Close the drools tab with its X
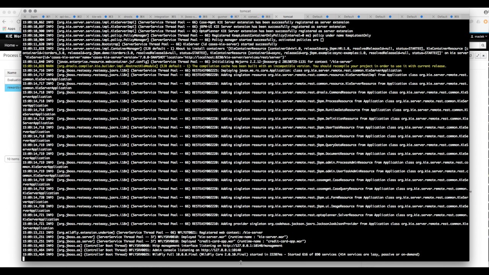Viewport: 489px width, 275px height. [119, 17]
